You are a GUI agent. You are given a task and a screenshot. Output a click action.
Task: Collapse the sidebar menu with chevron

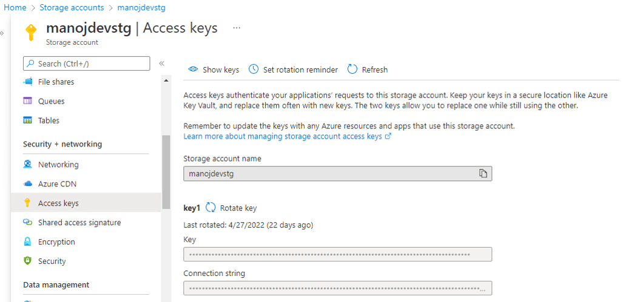click(x=162, y=64)
